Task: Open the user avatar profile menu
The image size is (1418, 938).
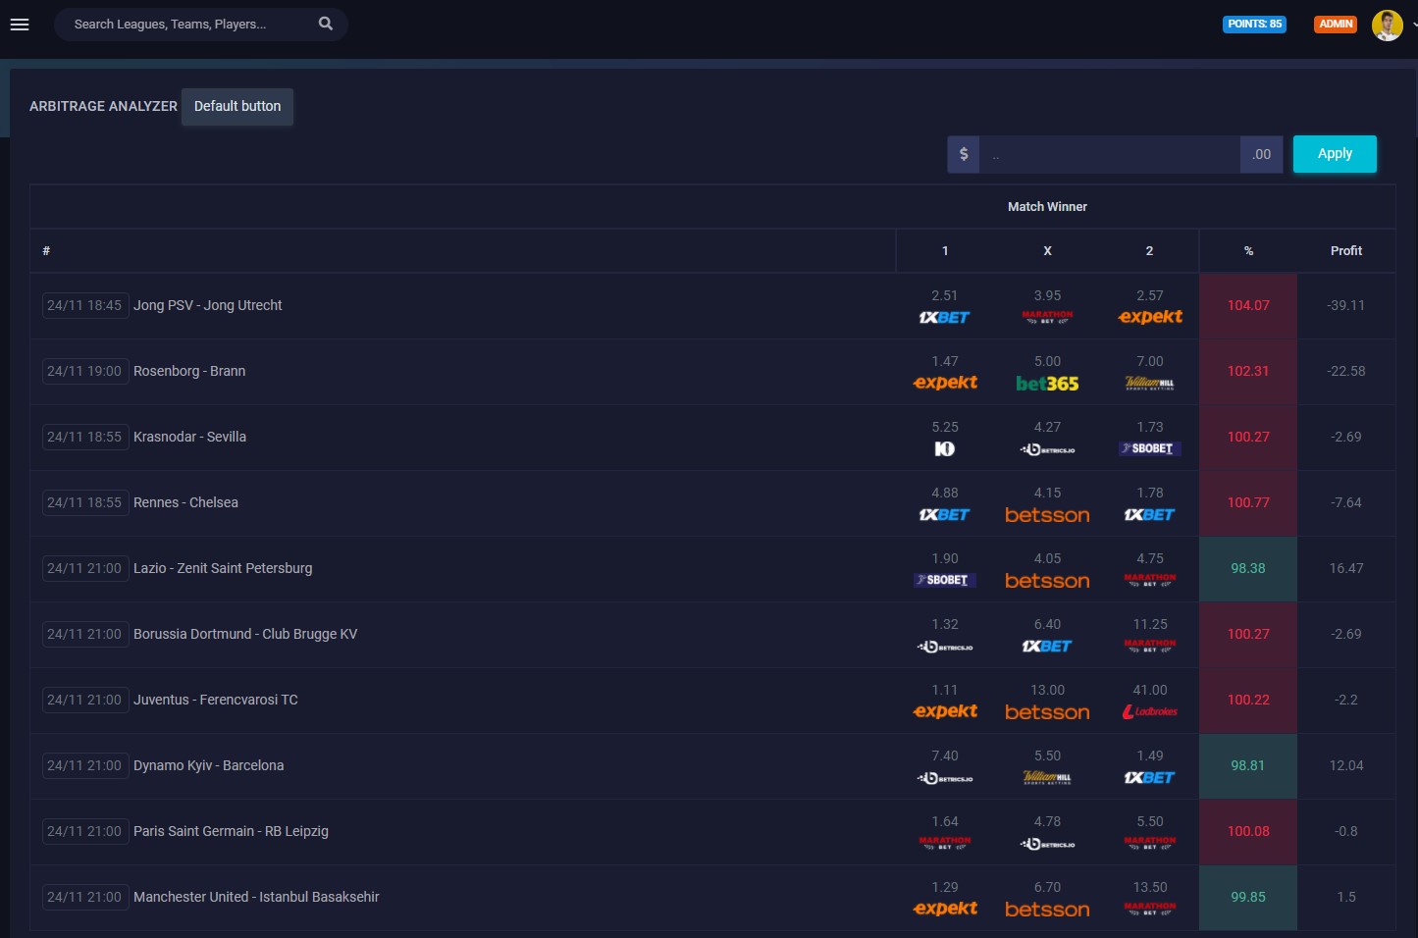Action: point(1387,25)
